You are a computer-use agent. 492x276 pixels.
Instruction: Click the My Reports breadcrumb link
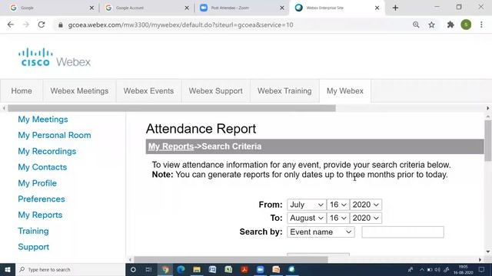click(x=171, y=146)
